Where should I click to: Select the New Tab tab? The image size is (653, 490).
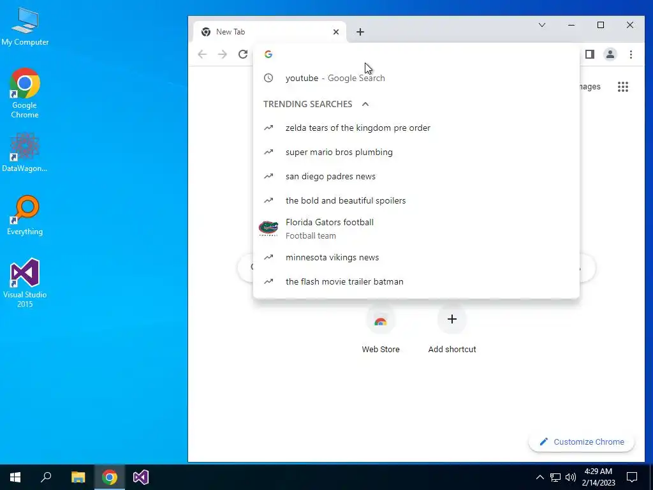tap(270, 32)
